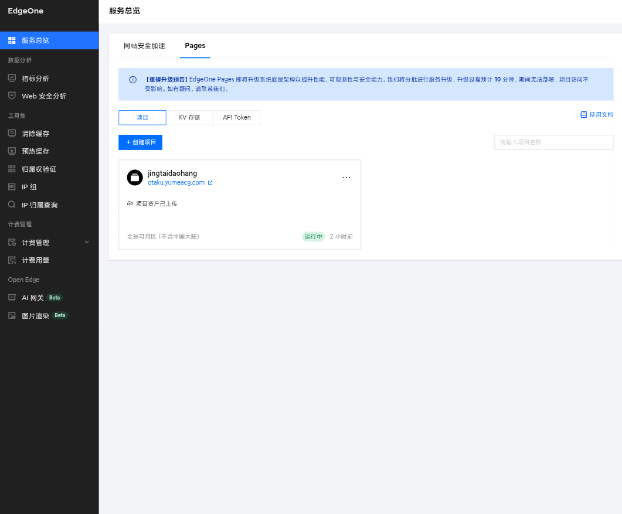The height and width of the screenshot is (514, 622).
Task: Click the 预热缓存 download icon
Action: (12, 151)
